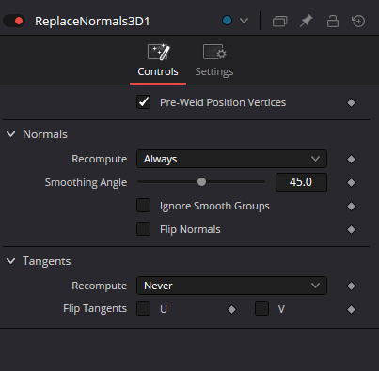Screen dimensions: 379x371
Task: Click keyframe diamond for Flip Normals
Action: coord(351,229)
